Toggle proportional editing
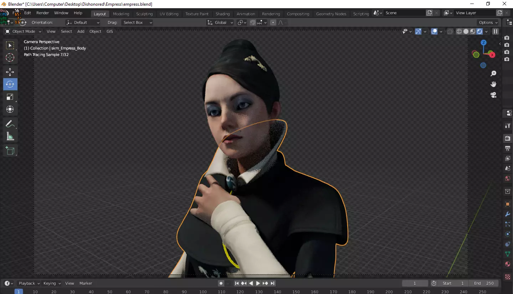 click(x=273, y=22)
